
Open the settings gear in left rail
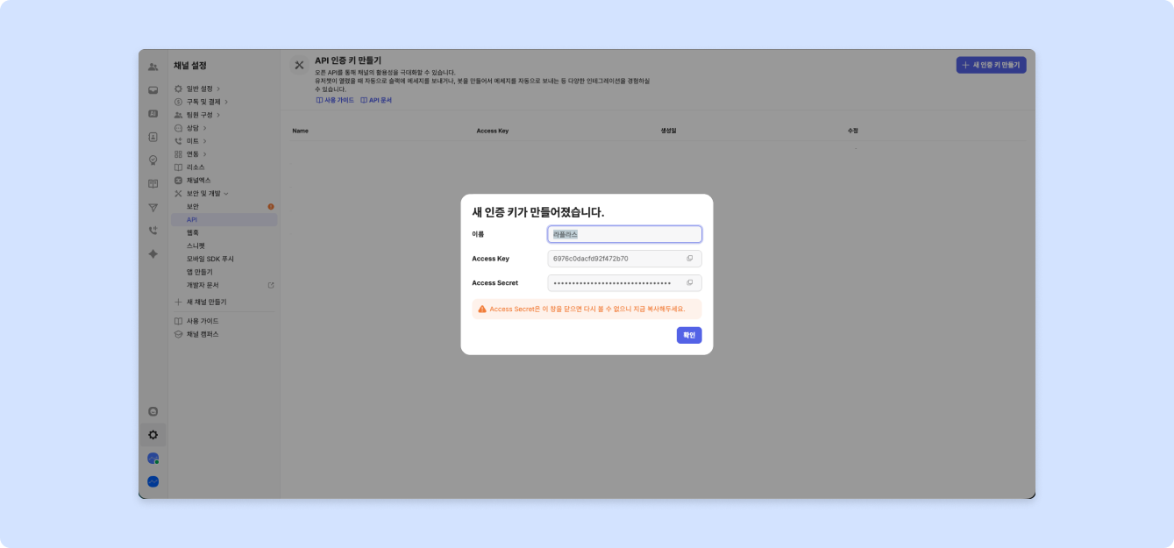tap(153, 435)
